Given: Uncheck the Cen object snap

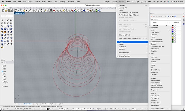Looking at the screenshot, I should (2, 72).
